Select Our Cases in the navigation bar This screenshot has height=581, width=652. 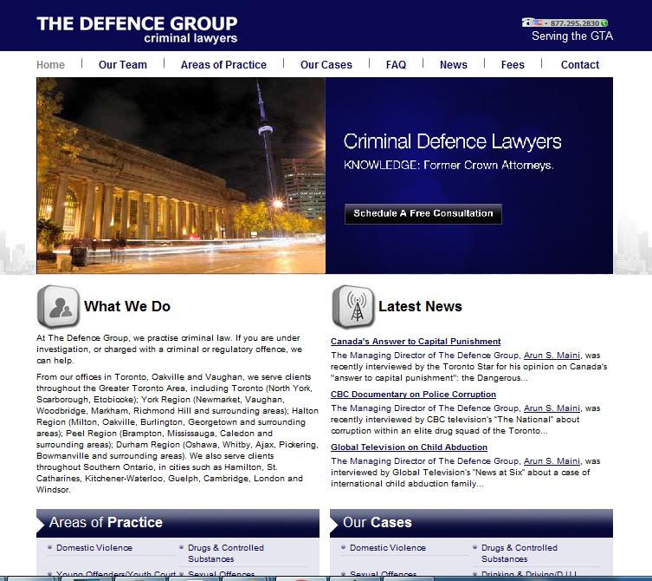coord(326,65)
